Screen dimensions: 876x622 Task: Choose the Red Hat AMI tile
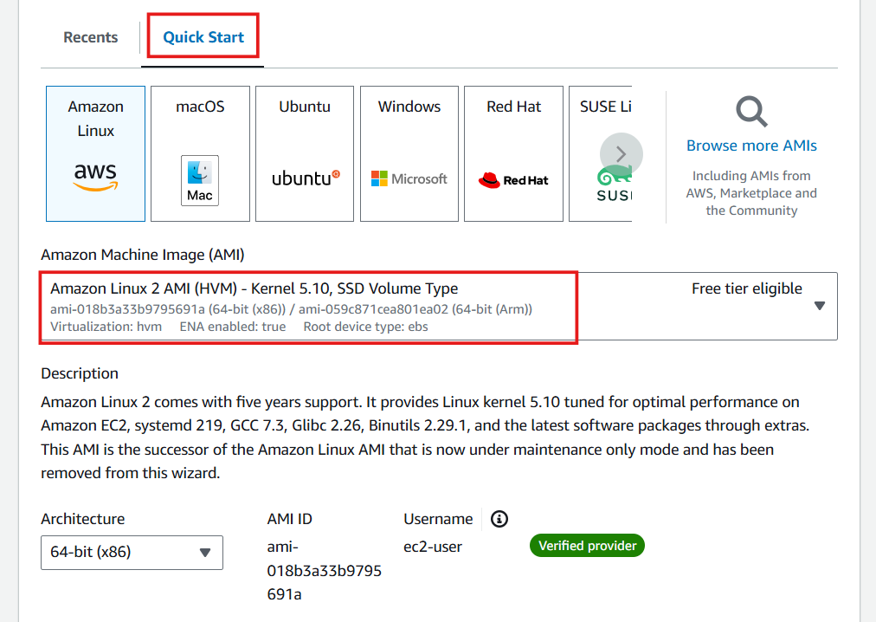click(x=513, y=154)
